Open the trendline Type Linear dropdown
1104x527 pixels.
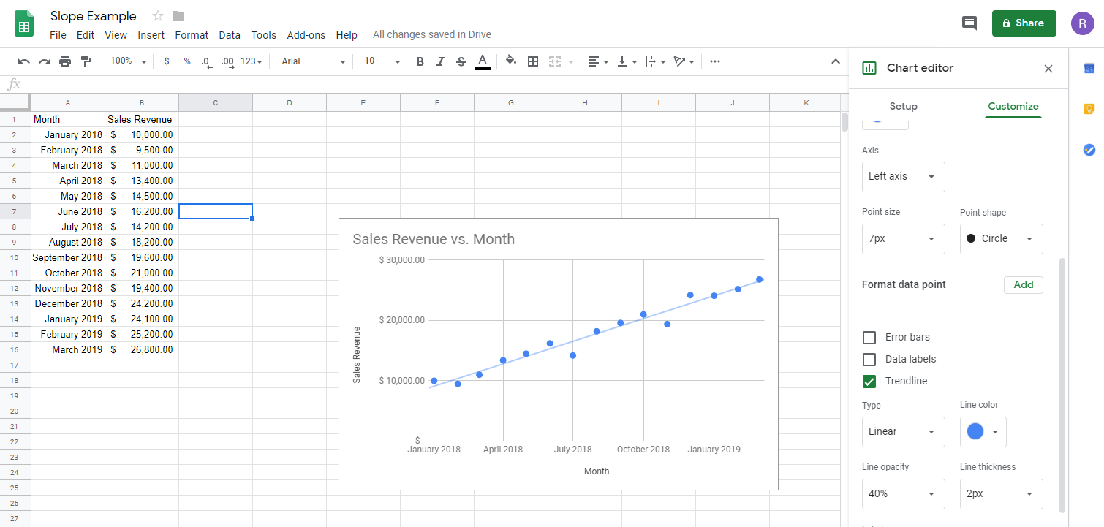[903, 432]
